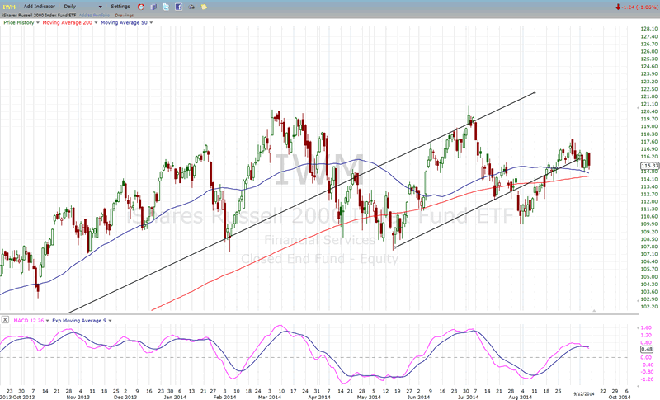Open the Settings menu
The image size is (660, 400).
coord(120,7)
